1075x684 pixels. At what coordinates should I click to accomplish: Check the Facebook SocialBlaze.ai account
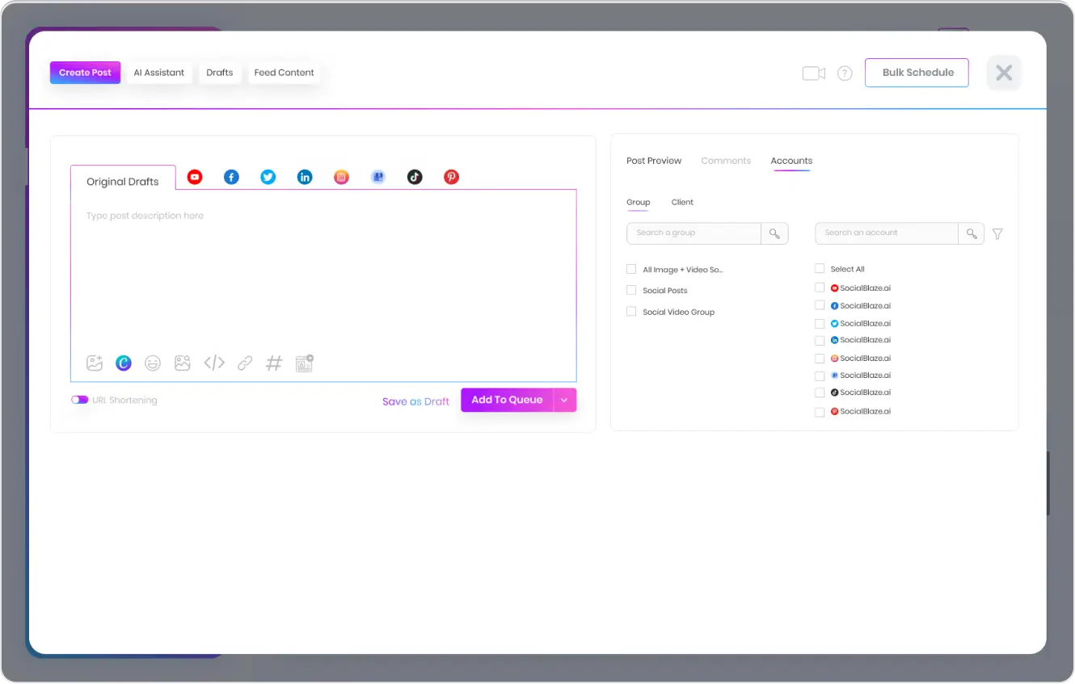[820, 305]
